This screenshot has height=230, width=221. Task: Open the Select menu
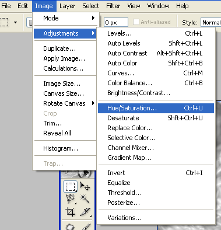tap(90, 6)
